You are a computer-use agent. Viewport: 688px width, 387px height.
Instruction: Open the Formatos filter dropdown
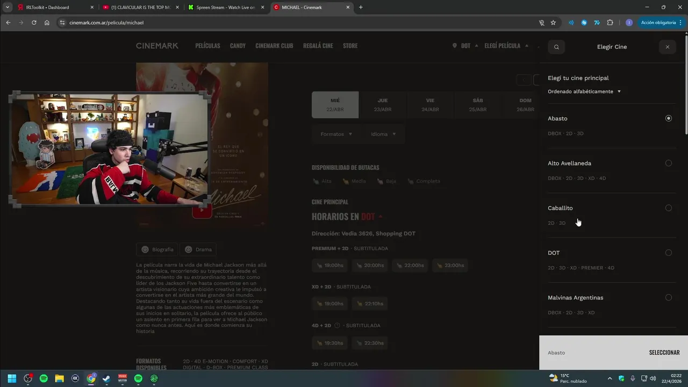click(x=336, y=134)
